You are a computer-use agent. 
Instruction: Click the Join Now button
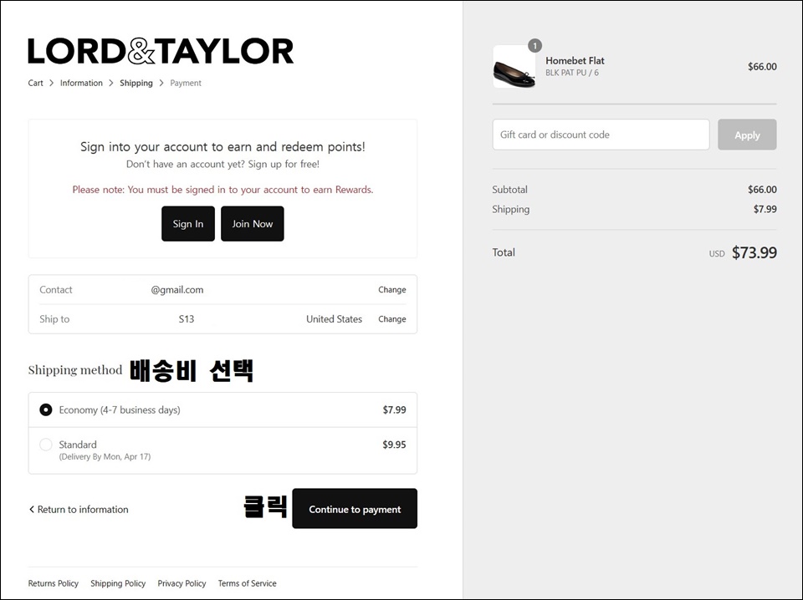click(x=253, y=223)
